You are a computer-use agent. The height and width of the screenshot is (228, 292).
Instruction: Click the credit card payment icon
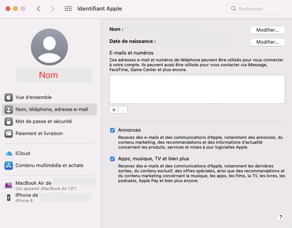[9, 134]
